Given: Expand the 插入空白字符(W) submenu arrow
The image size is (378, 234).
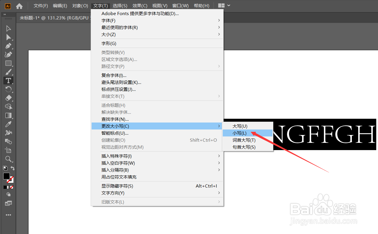Looking at the screenshot, I should coord(219,163).
